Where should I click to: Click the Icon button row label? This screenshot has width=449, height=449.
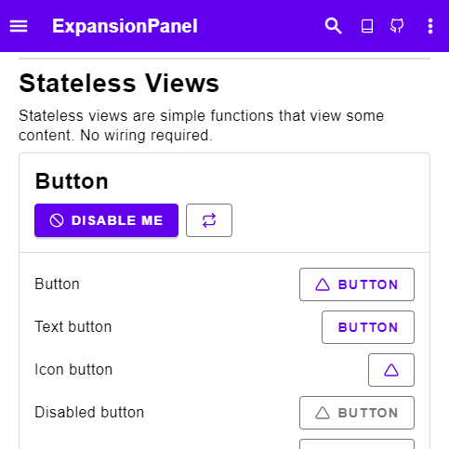[x=73, y=369]
